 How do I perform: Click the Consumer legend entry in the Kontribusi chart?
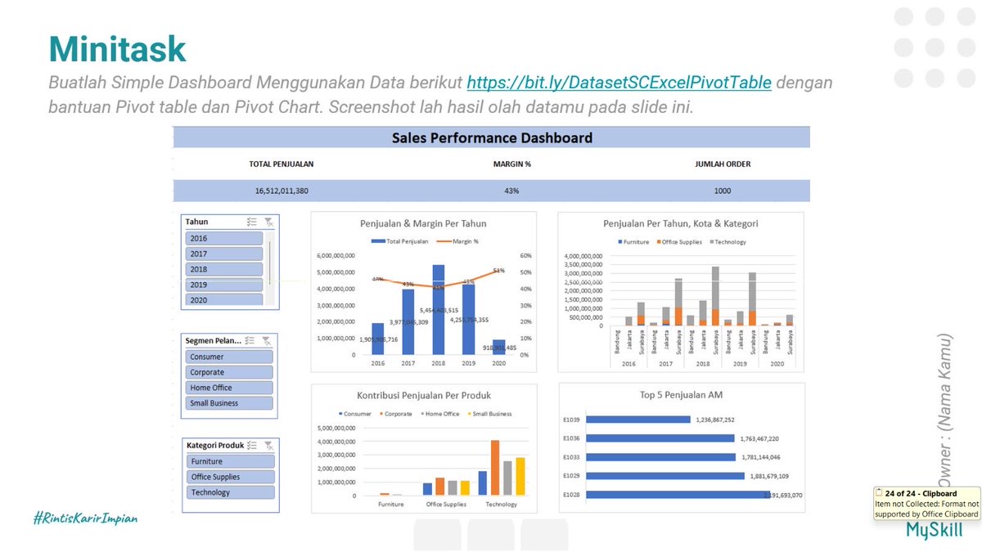354,414
